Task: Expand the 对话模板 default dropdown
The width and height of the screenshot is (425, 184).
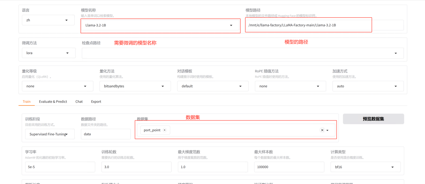Action: pyautogui.click(x=213, y=86)
